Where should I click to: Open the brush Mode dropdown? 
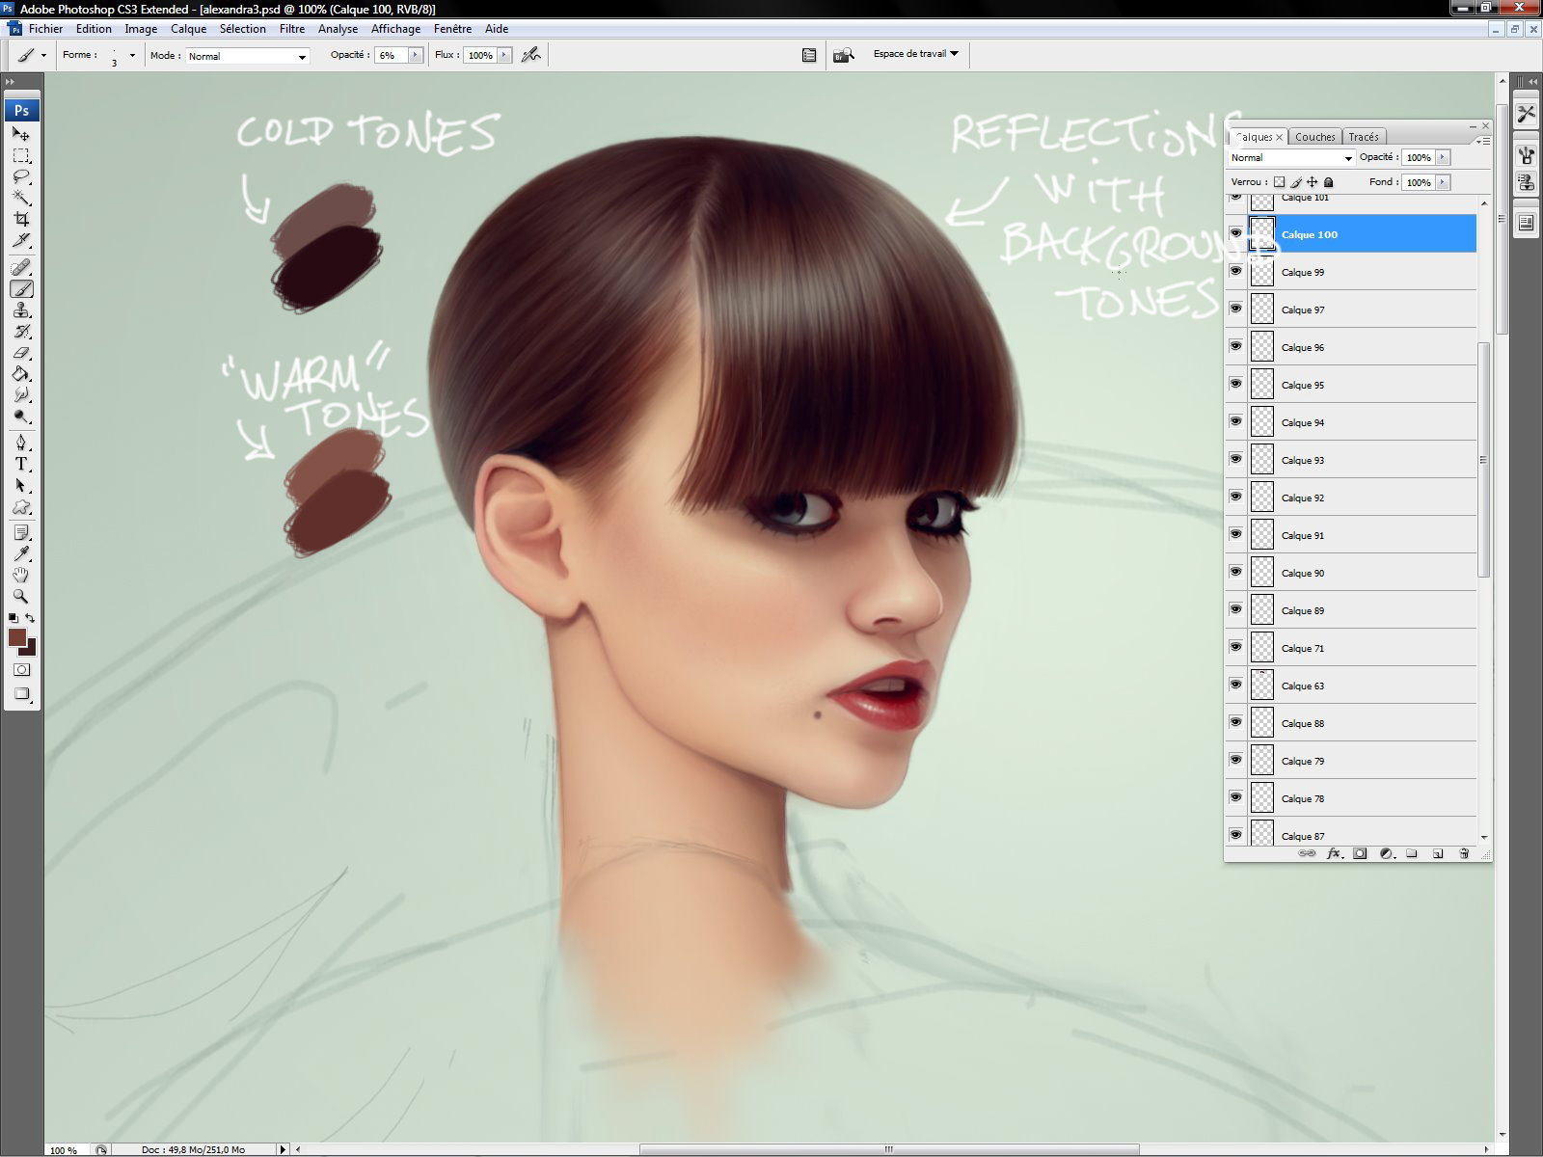coord(247,56)
